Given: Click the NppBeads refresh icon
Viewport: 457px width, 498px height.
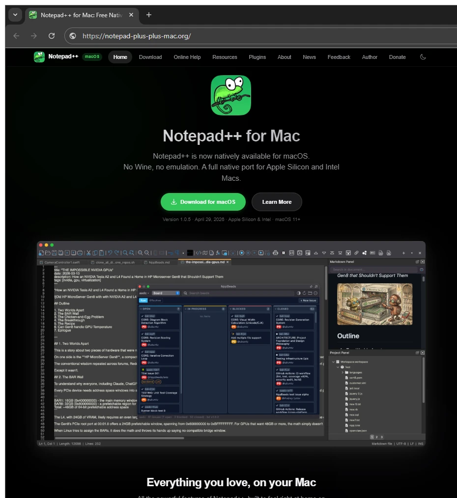Looking at the screenshot, I should click(304, 293).
